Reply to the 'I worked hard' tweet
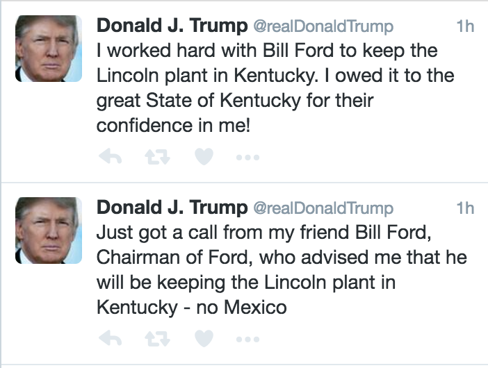 tap(111, 158)
